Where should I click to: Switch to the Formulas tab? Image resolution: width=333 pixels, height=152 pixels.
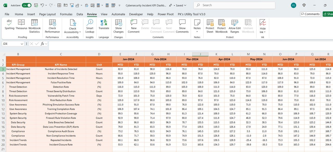coord(66,14)
